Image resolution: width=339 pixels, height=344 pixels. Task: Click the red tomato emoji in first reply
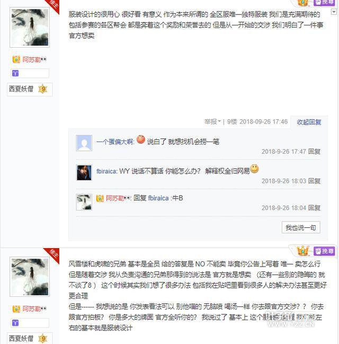(x=141, y=139)
